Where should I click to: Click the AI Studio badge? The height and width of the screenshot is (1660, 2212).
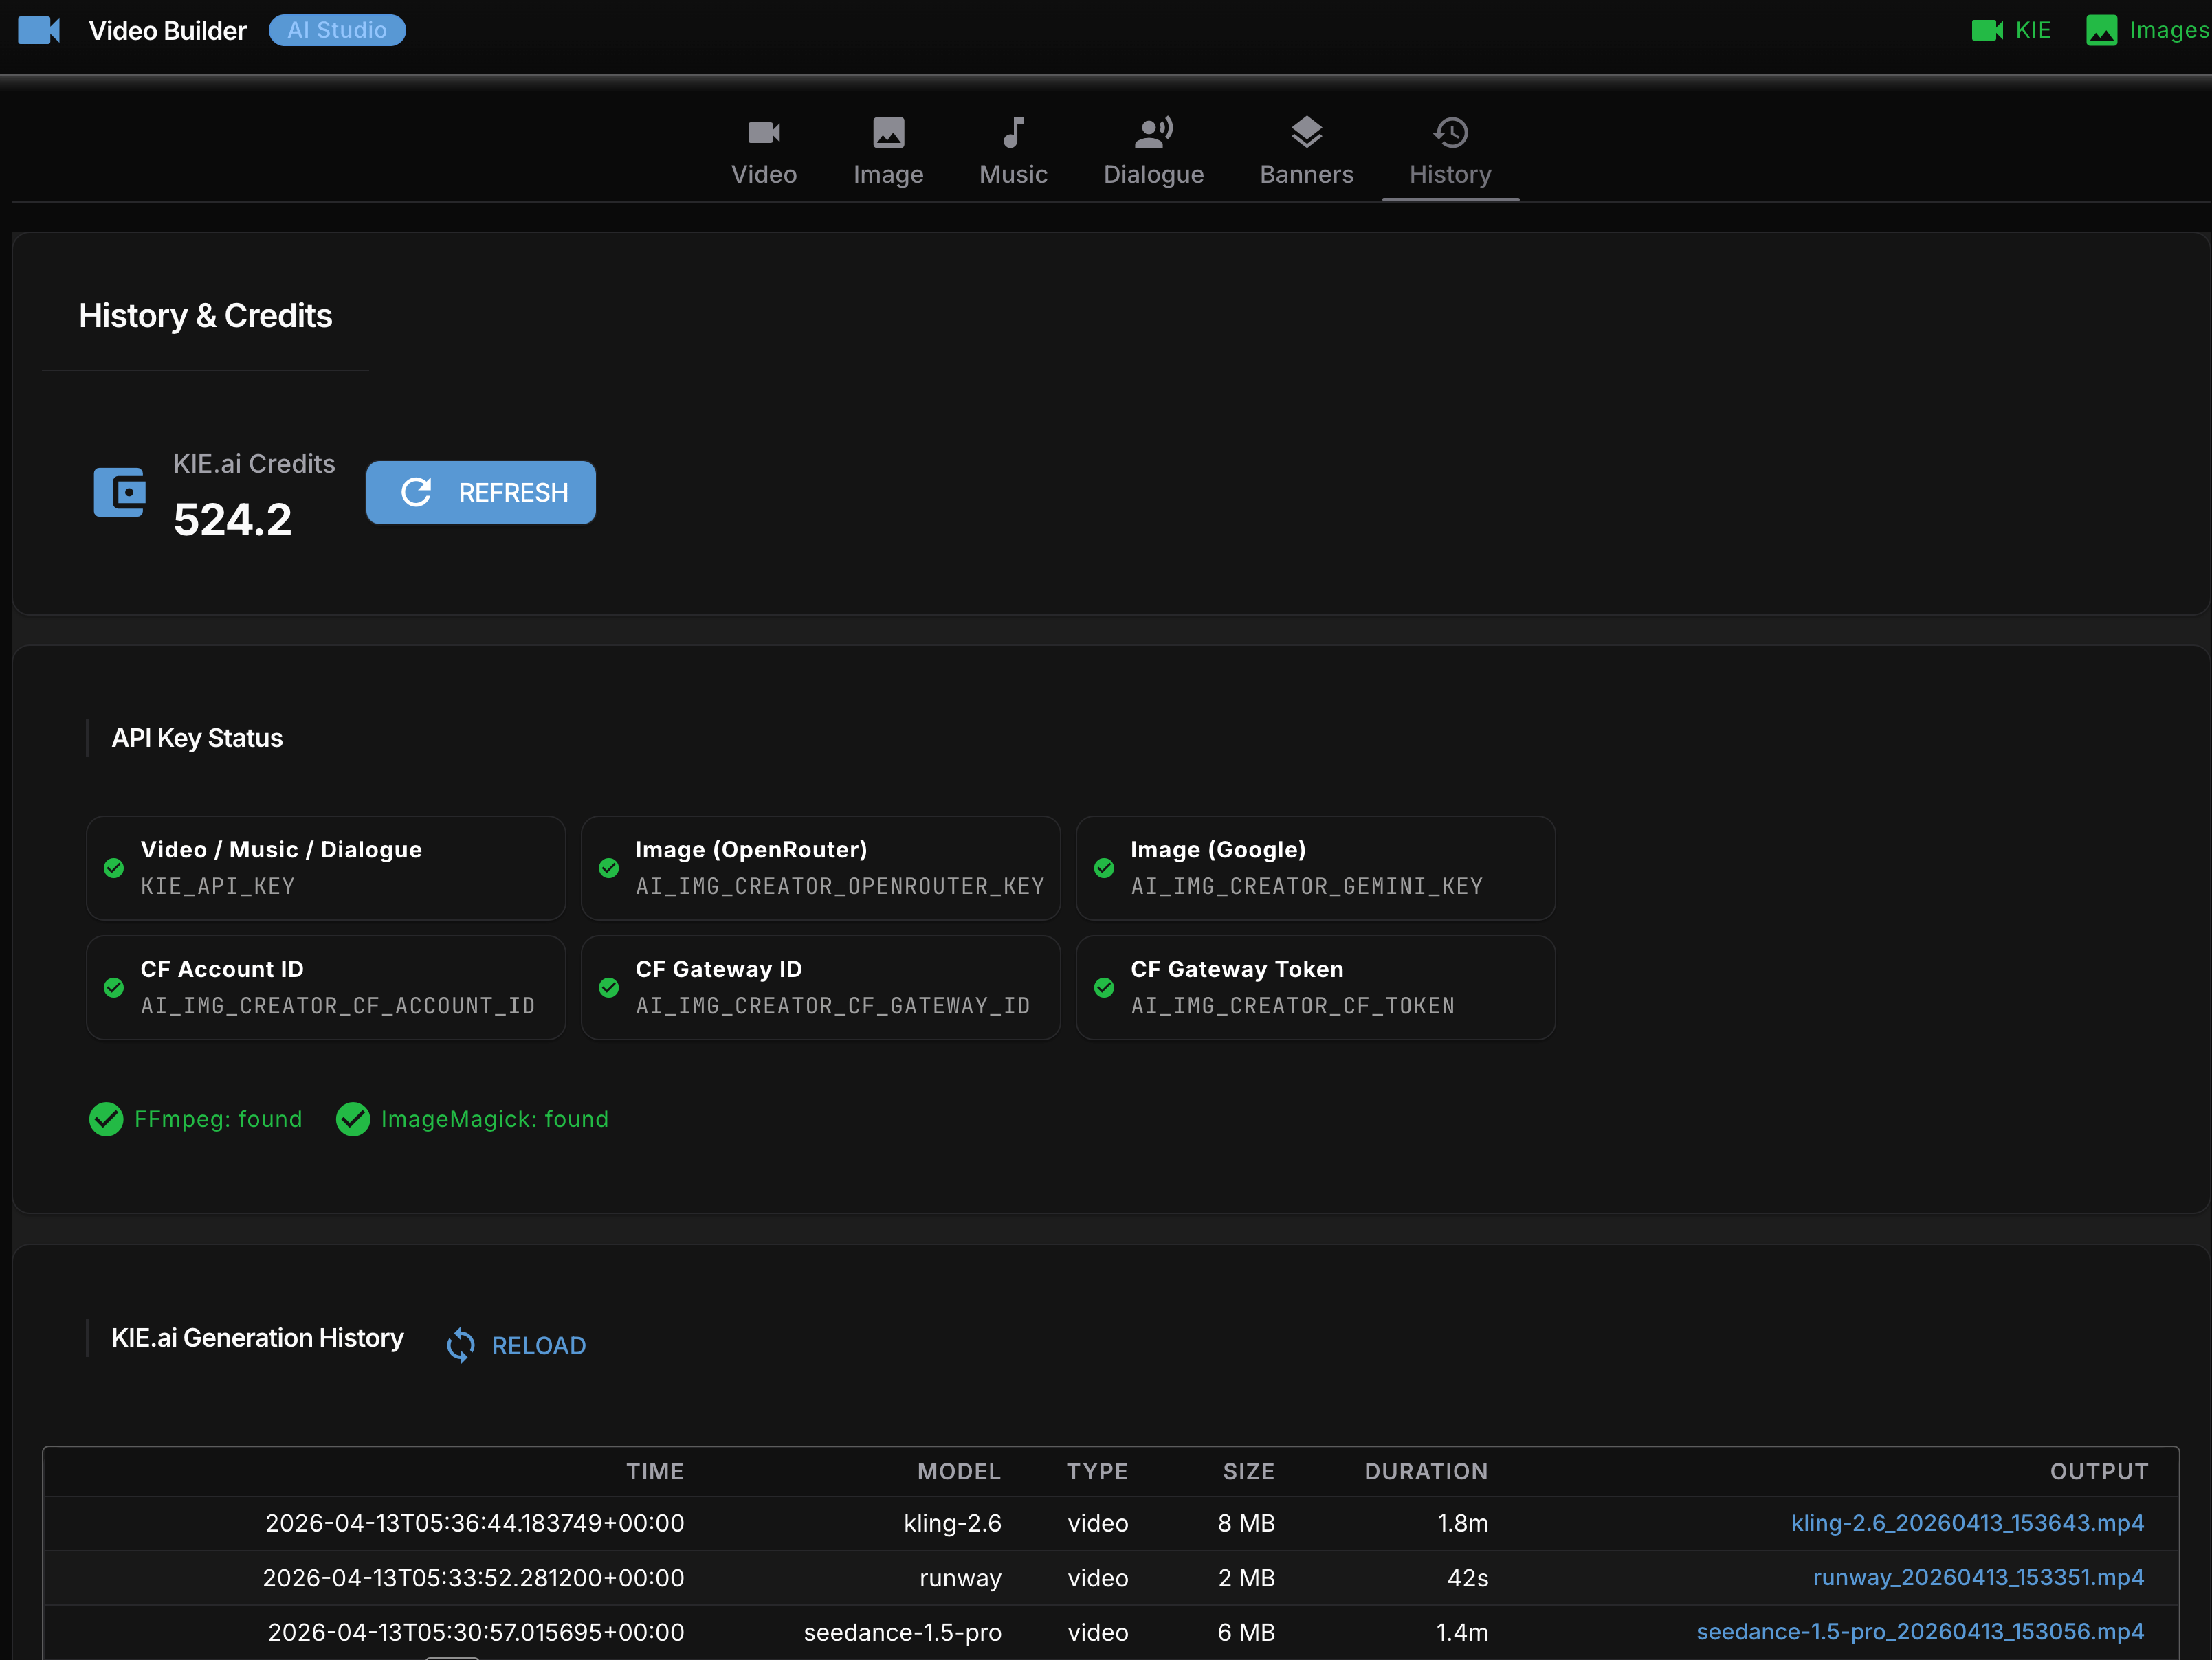(337, 30)
